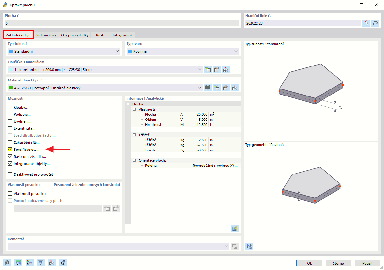Uncheck Integrované objekty option

coord(10,164)
